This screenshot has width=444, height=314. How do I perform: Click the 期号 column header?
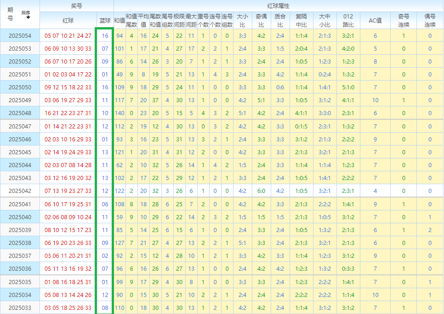point(11,14)
